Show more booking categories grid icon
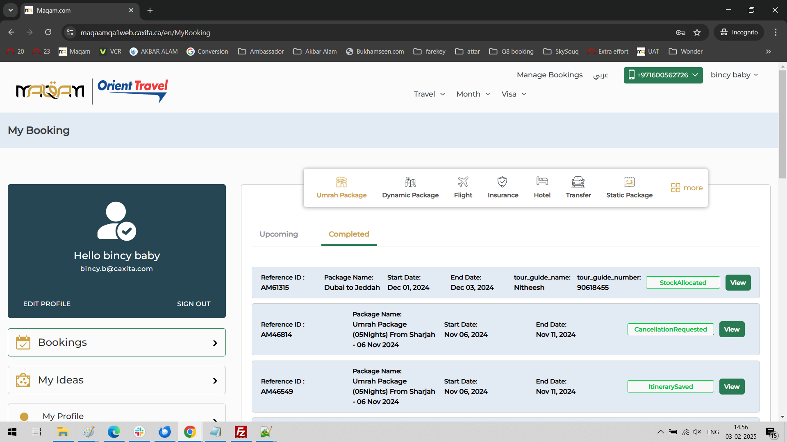Image resolution: width=787 pixels, height=442 pixels. point(676,188)
